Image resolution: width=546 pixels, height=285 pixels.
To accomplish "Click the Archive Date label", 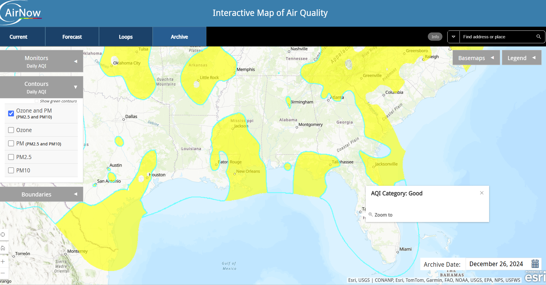I will pyautogui.click(x=442, y=264).
